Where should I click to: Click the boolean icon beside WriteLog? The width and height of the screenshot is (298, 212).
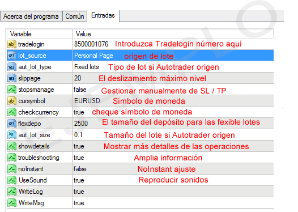(x=12, y=192)
